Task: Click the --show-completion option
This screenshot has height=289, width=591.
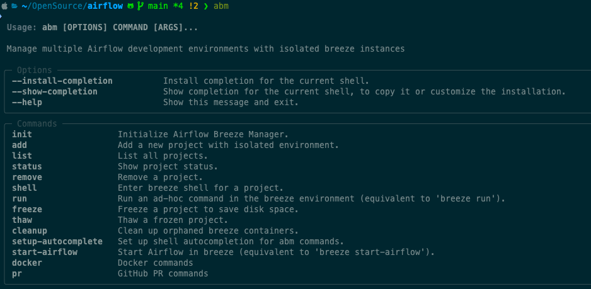Action: click(54, 92)
